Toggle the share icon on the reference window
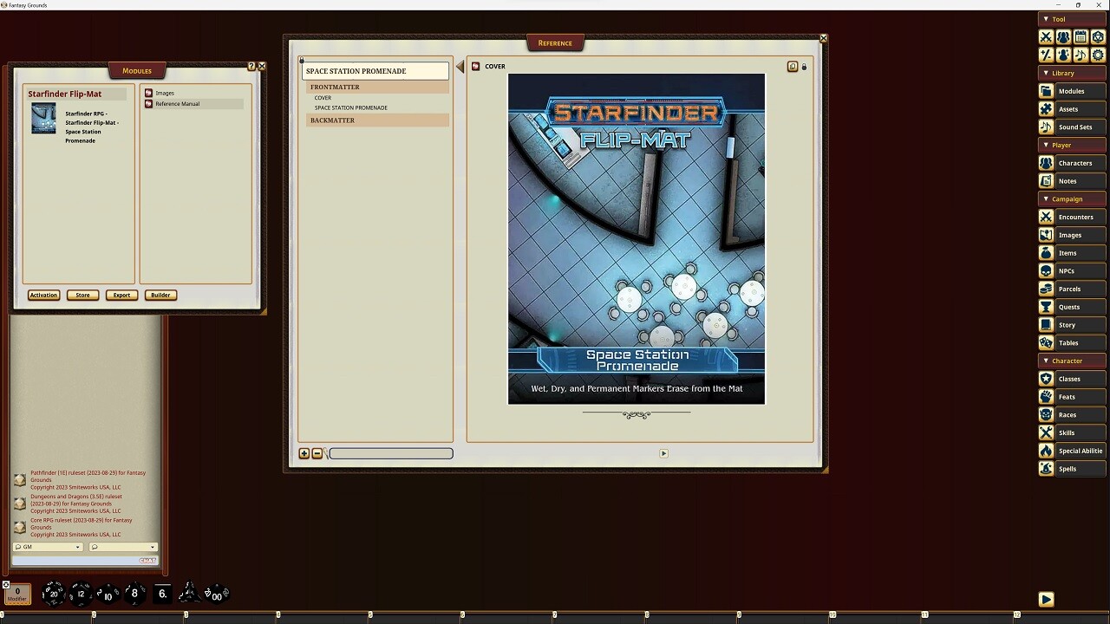The width and height of the screenshot is (1110, 624). tap(792, 66)
